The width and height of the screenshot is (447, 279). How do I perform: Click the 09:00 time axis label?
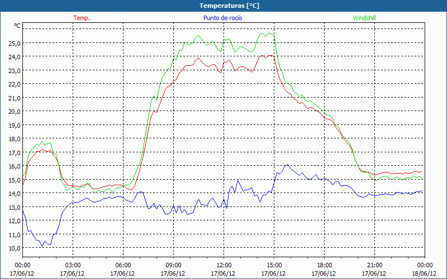[173, 266]
